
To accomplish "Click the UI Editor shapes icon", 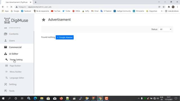I will pos(6,54).
